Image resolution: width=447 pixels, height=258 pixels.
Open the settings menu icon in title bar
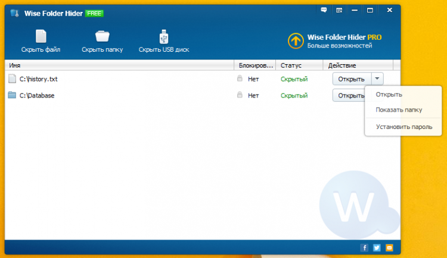[x=339, y=10]
